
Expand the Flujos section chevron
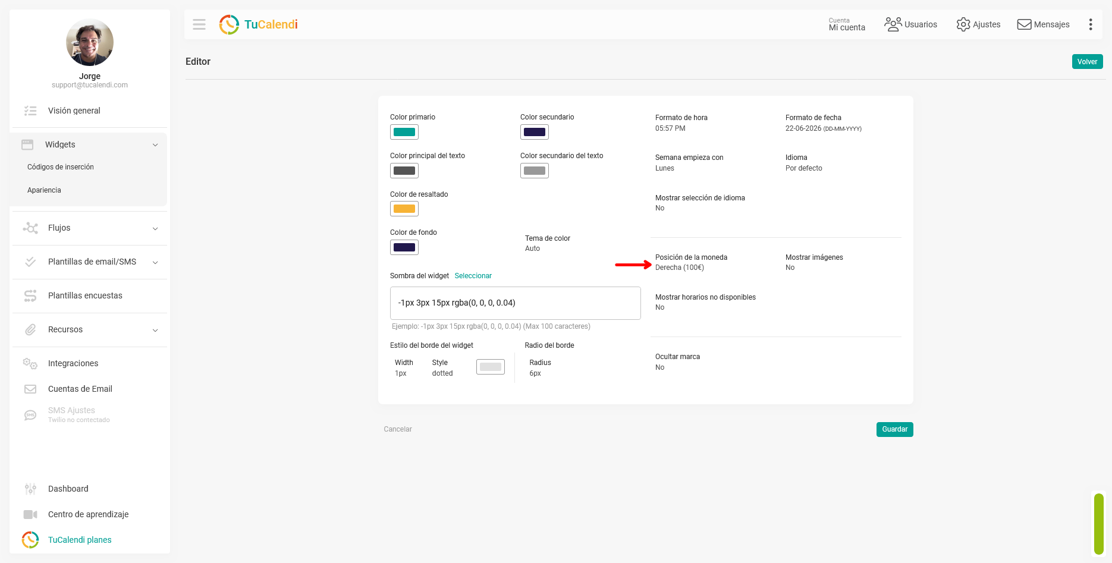click(155, 228)
